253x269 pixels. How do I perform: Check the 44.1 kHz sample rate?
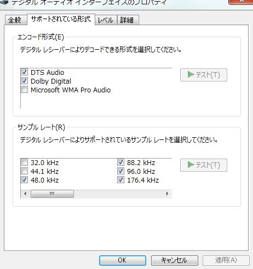(24, 171)
